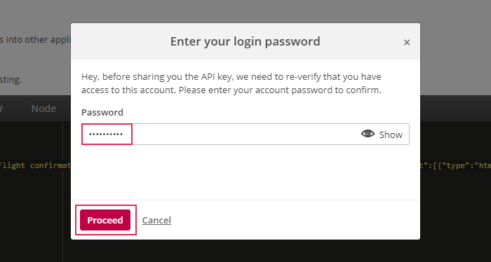Click the API key re-verify message text
The width and height of the screenshot is (491, 262).
point(231,83)
